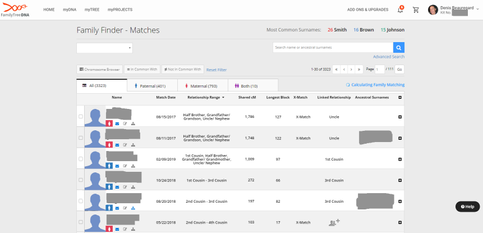Viewport: 483px width, 233px height.
Task: Tick the checkbox for the 05/22/2018 match
Action: pos(81,222)
